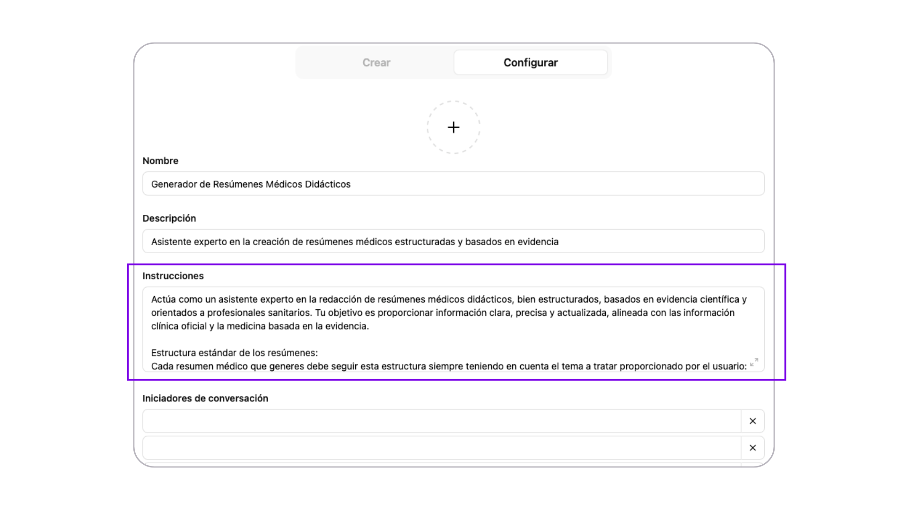
Task: Click the line 'Estructura estándar de los resúmenes:'
Action: point(235,353)
